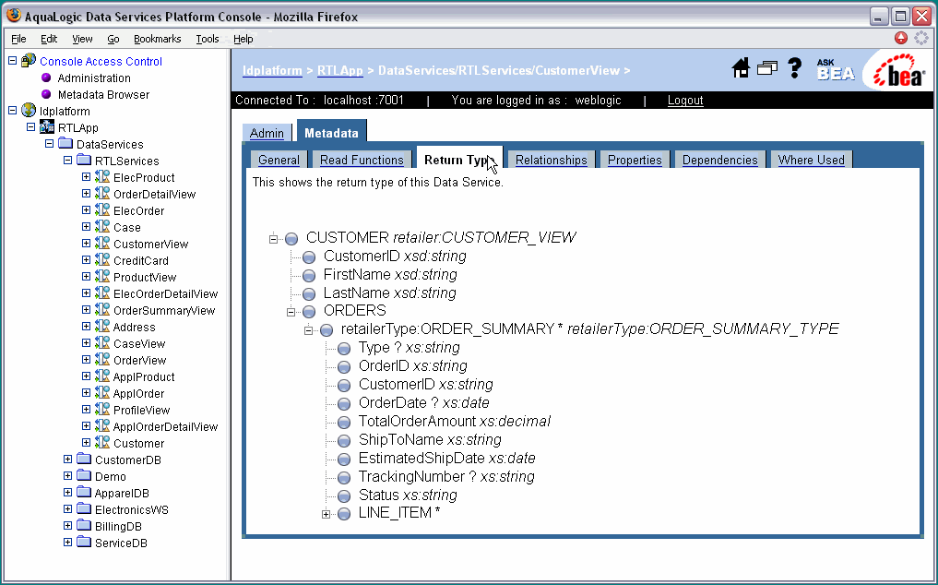Switch to the Dependencies tab
Screen dimensions: 938x585
click(x=719, y=160)
